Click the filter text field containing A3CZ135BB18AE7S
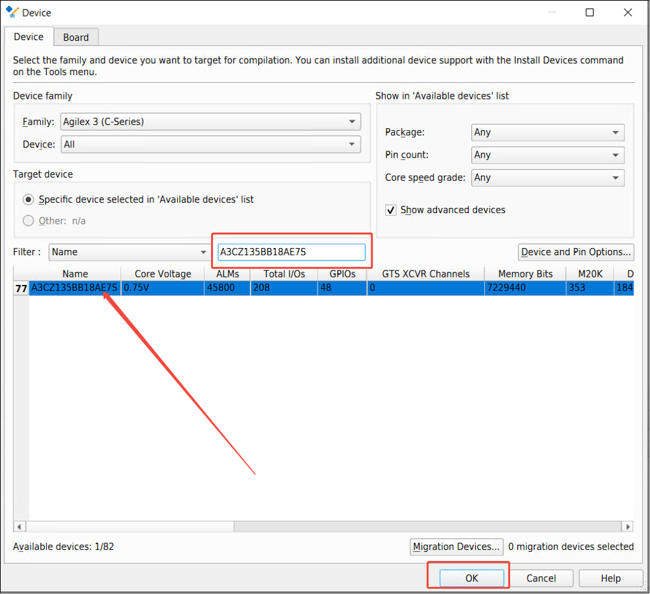The width and height of the screenshot is (650, 594). pyautogui.click(x=291, y=252)
